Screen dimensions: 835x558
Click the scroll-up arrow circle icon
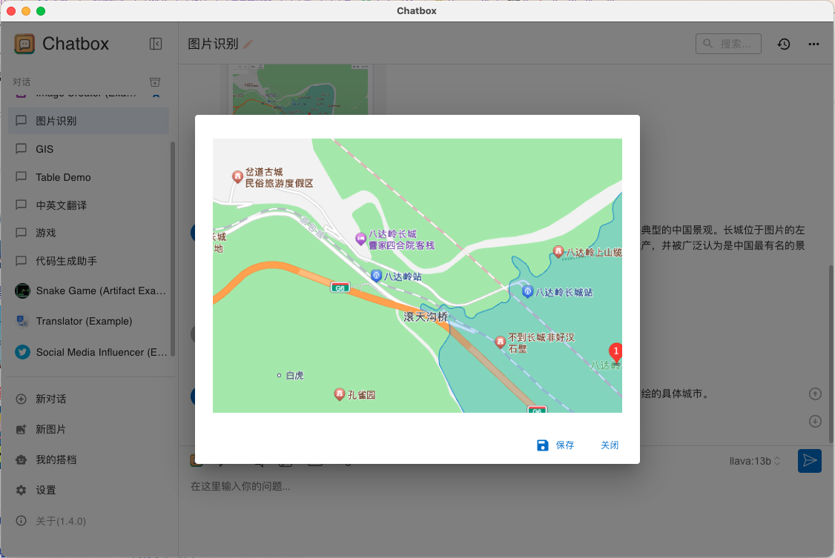point(815,393)
